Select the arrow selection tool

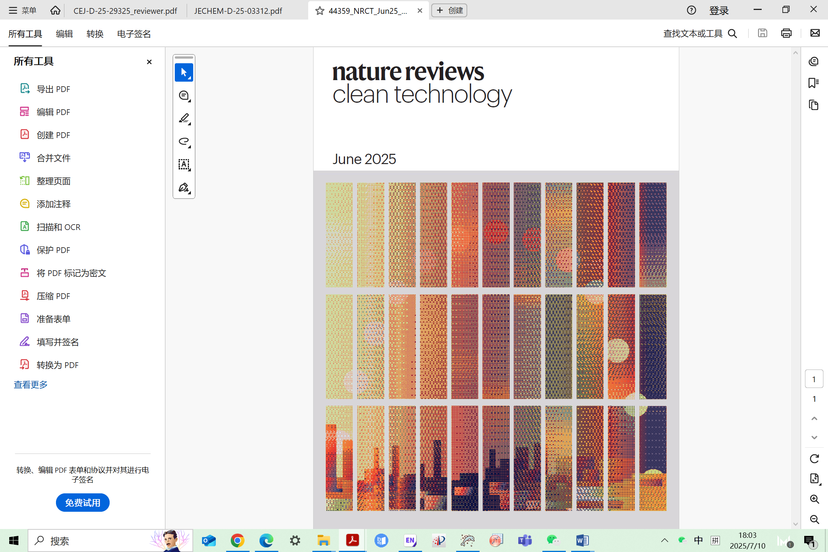pyautogui.click(x=184, y=72)
